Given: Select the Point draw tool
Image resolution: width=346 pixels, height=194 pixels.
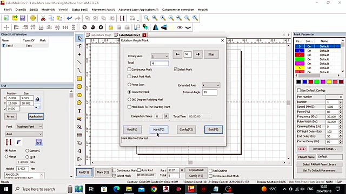Looking at the screenshot, I should coord(79,54).
